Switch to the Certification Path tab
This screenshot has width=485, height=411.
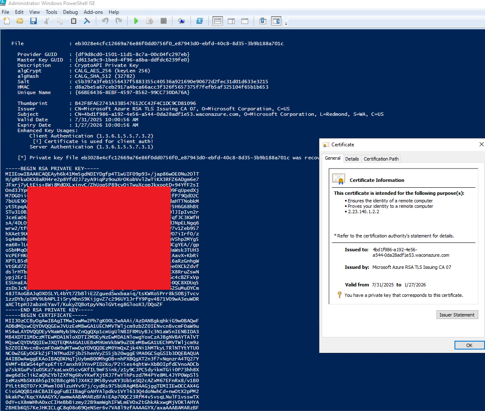coord(381,159)
